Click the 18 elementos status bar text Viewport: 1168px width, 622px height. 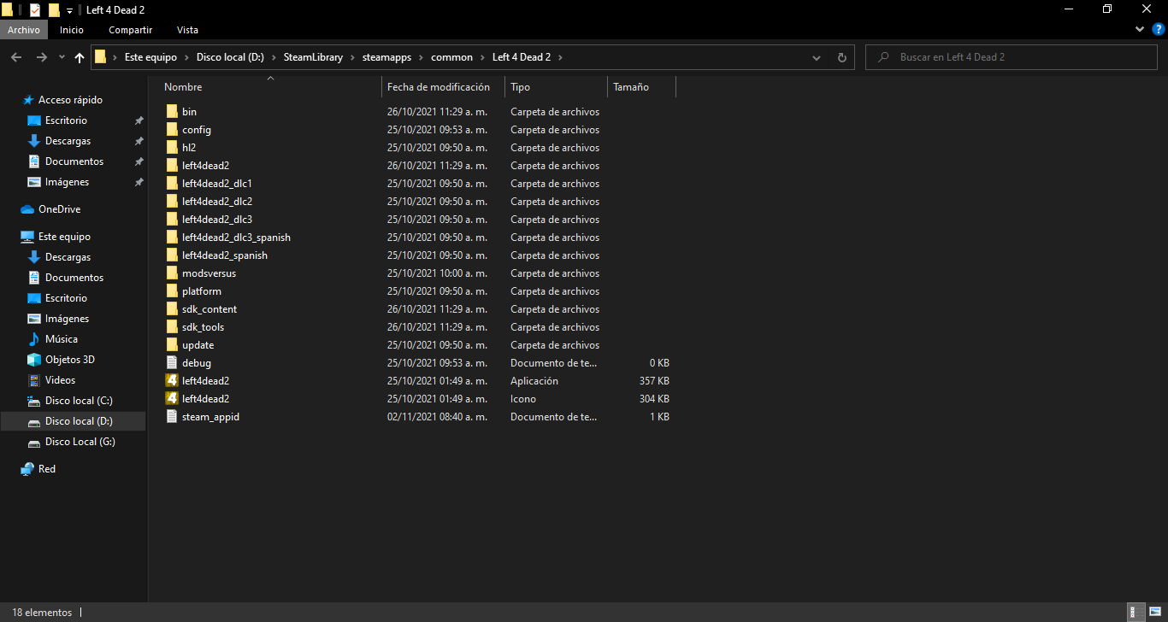(x=42, y=613)
